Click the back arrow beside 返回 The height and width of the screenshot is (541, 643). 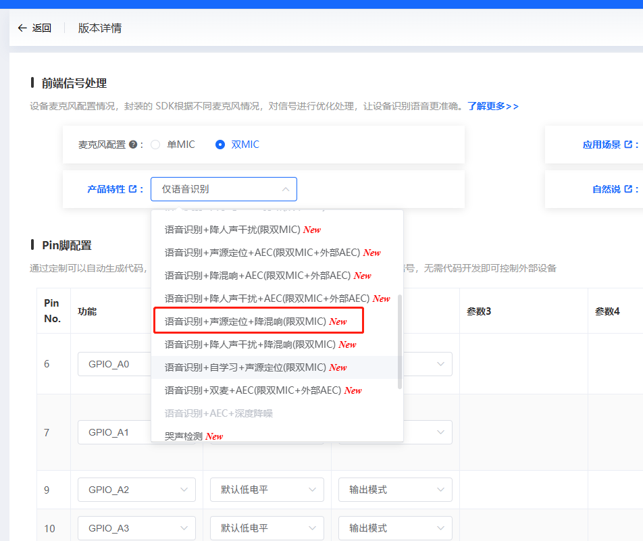pos(22,28)
